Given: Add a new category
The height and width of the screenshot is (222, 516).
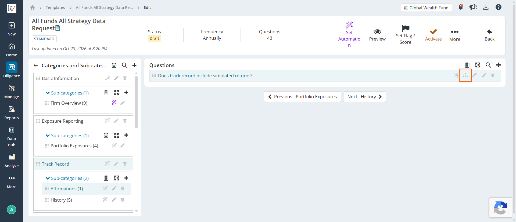Looking at the screenshot, I should (x=134, y=65).
